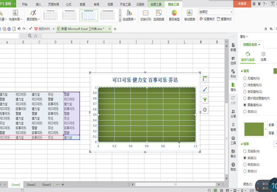Switch to the Sheet2 tab
Image resolution: width=277 pixels, height=192 pixels.
click(31, 185)
